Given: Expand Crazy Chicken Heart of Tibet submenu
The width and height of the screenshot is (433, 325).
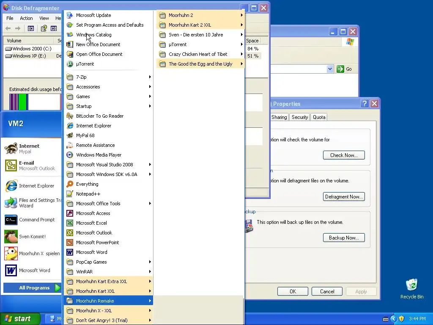Looking at the screenshot, I should (x=200, y=54).
